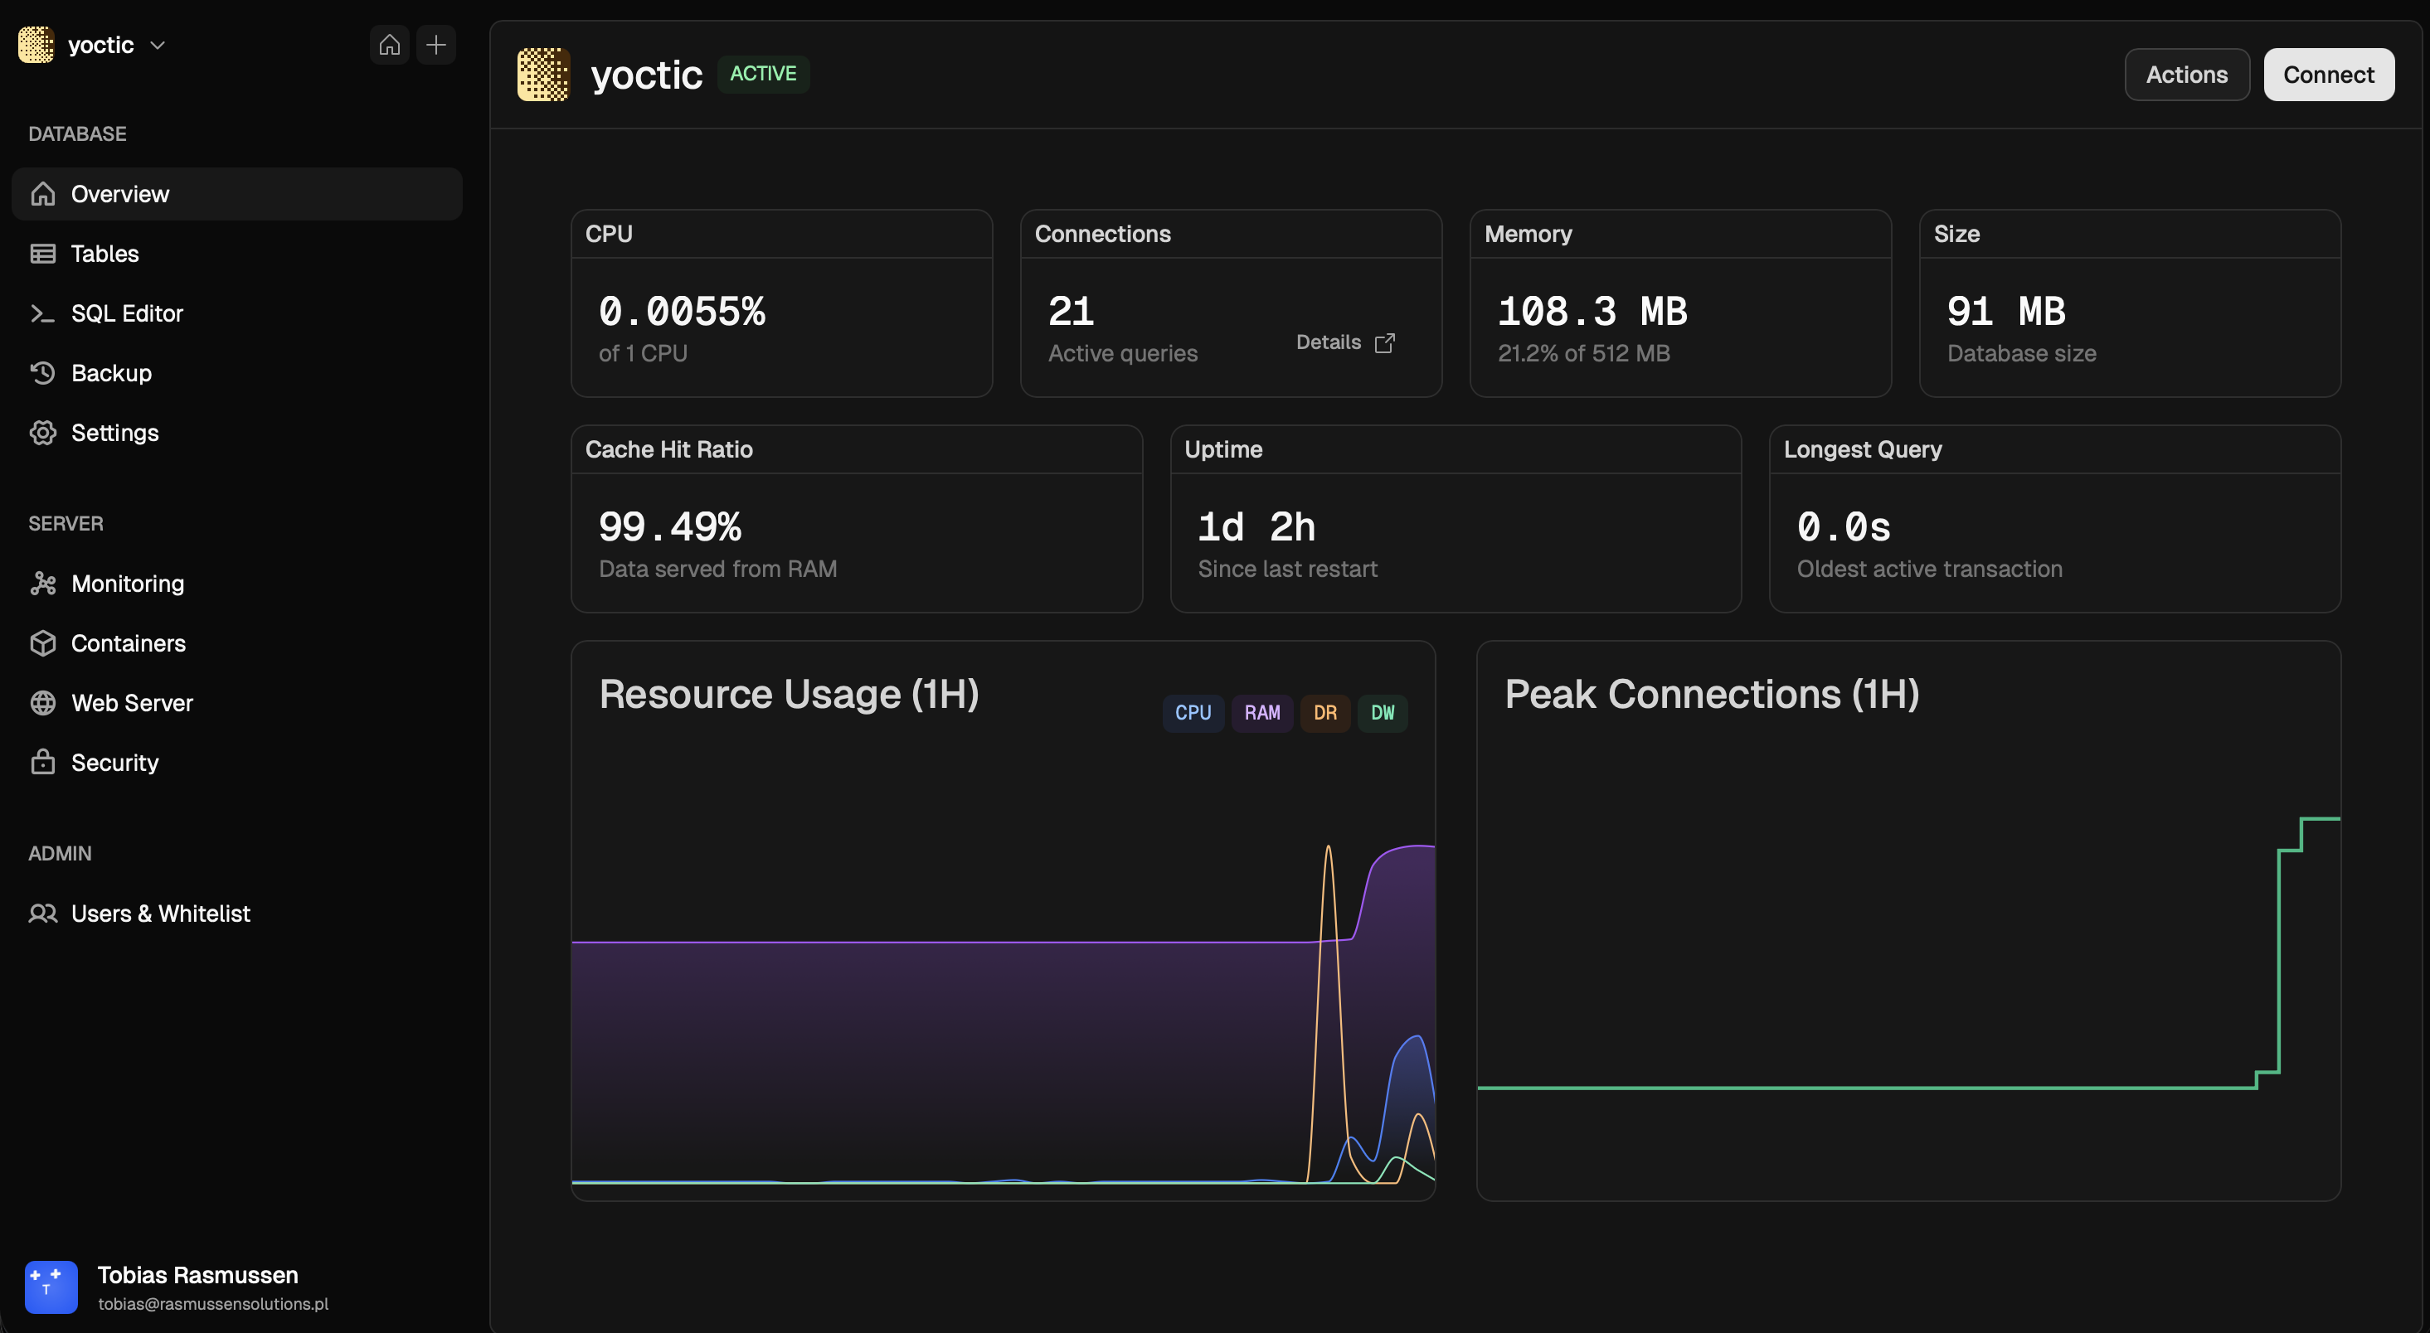The image size is (2430, 1333).
Task: Open SQL Editor via terminal icon
Action: tap(42, 313)
